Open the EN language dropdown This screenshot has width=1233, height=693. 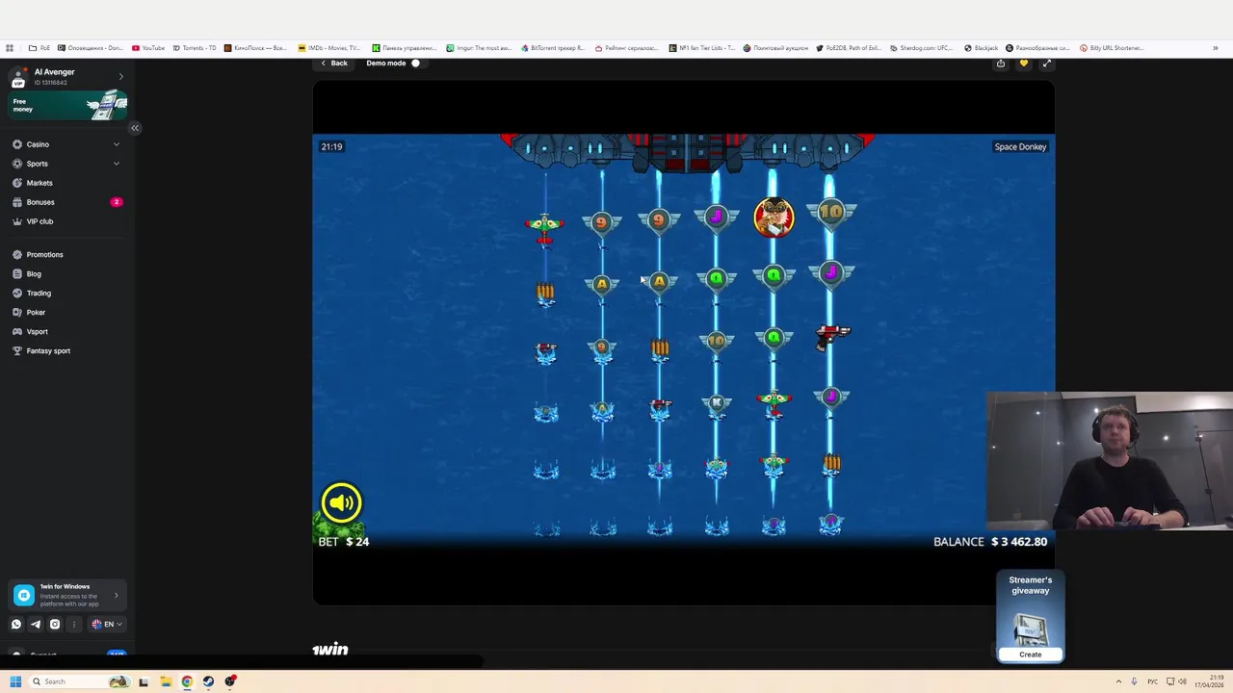[x=106, y=624]
